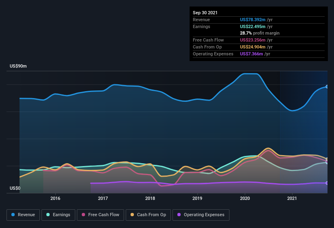Click the Earnings row label in tooltip
The width and height of the screenshot is (334, 228).
click(201, 26)
